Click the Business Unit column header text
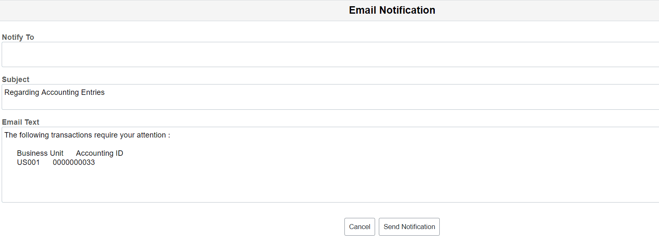Image resolution: width=659 pixels, height=239 pixels. (x=40, y=153)
